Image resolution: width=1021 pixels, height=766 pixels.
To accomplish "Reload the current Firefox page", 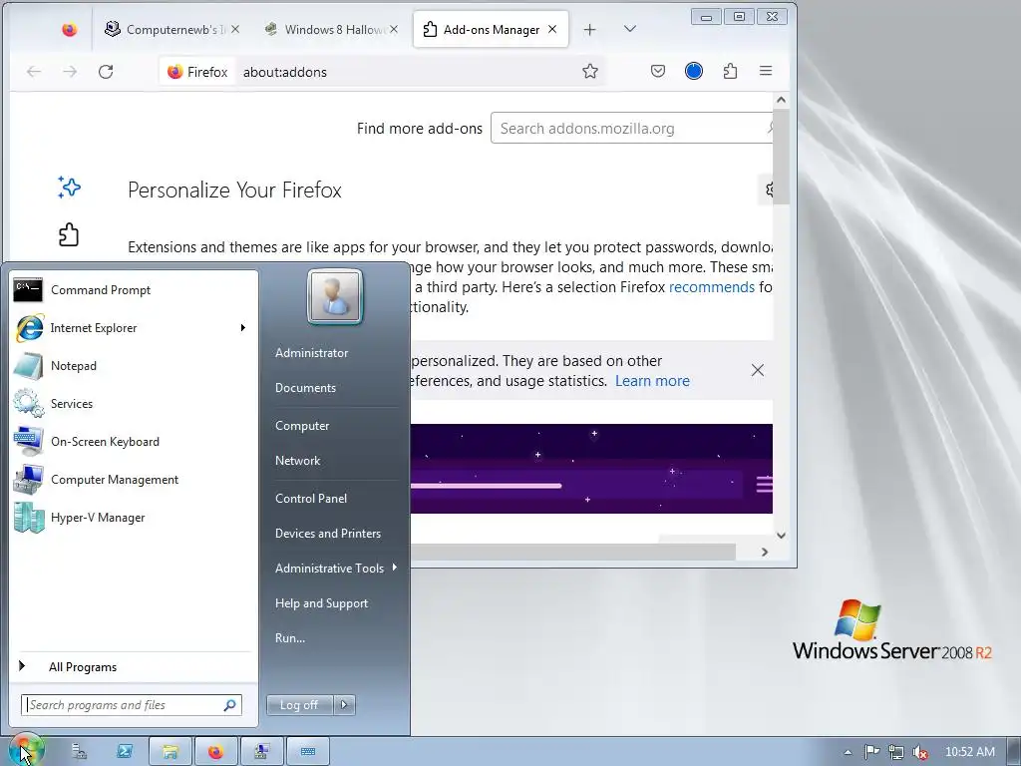I will 106,72.
